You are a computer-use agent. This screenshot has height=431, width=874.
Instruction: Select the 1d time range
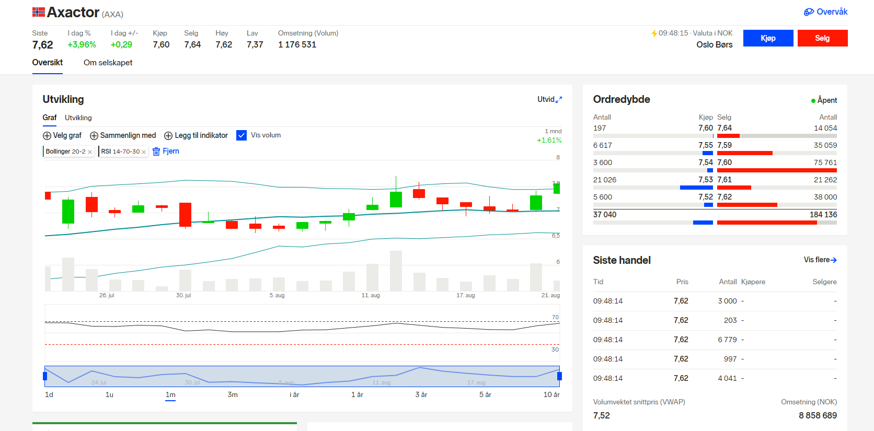coord(49,394)
